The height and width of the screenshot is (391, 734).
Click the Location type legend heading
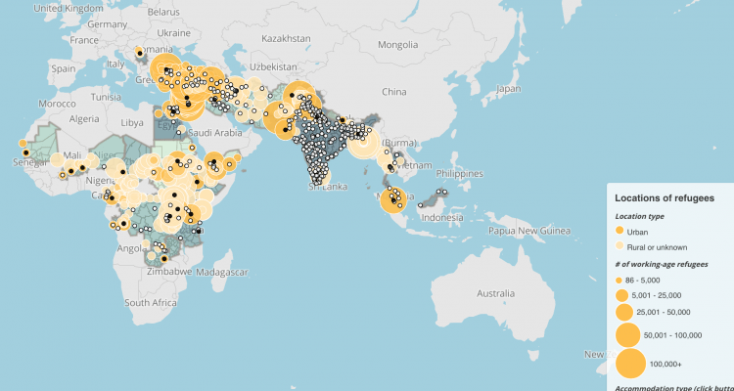pos(641,215)
